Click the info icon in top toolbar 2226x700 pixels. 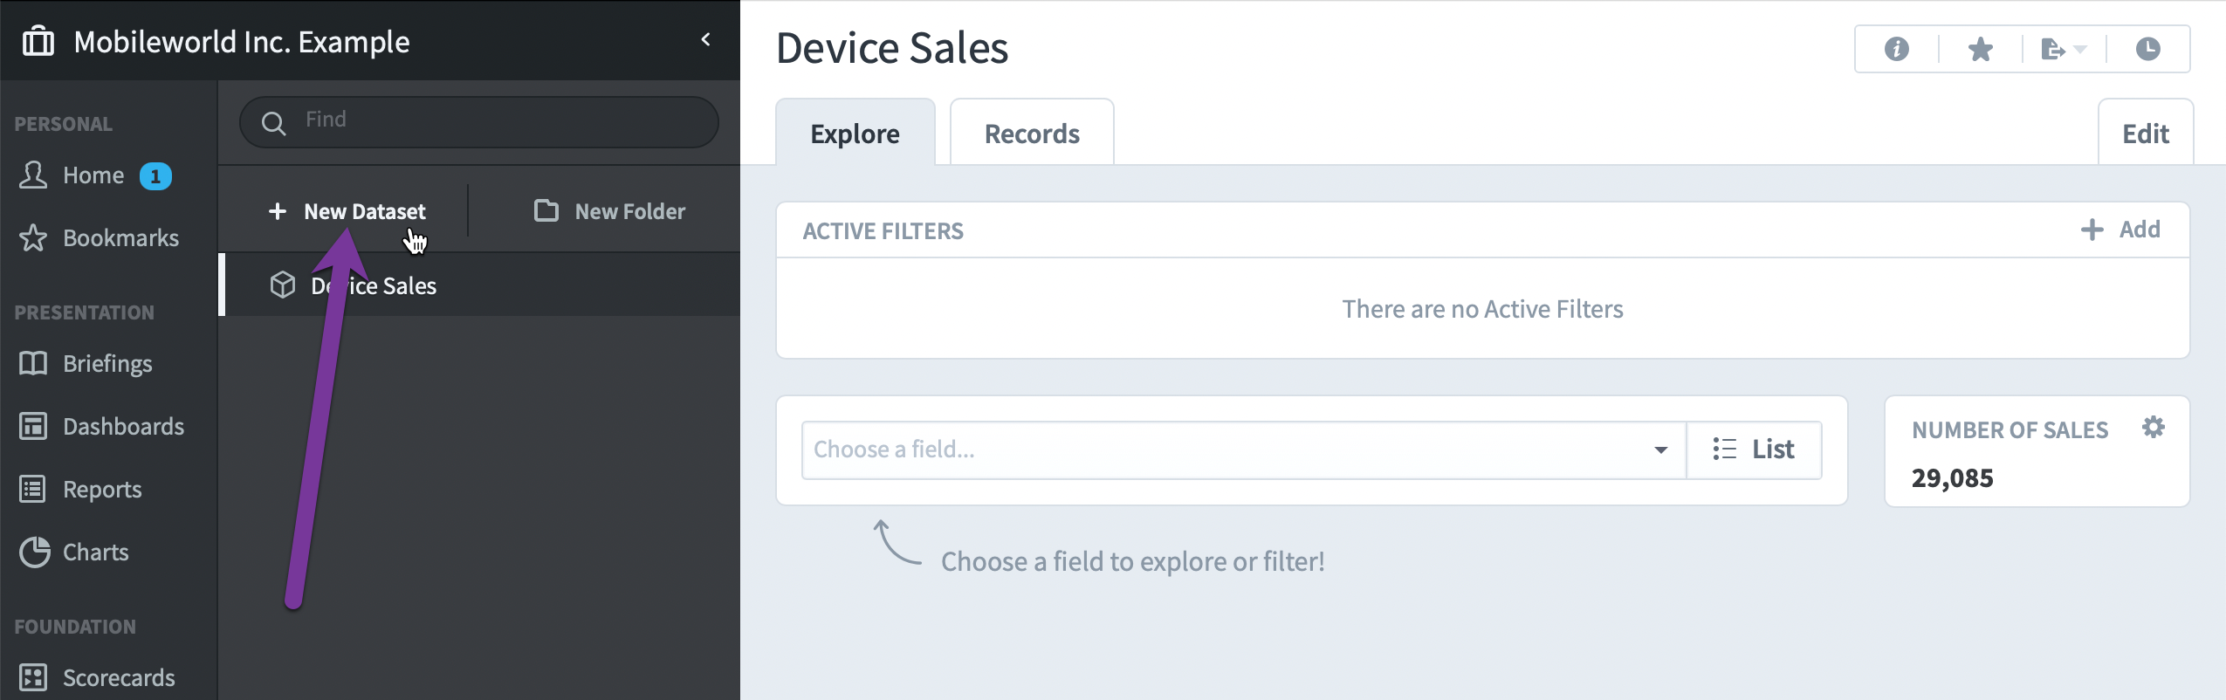[1896, 49]
